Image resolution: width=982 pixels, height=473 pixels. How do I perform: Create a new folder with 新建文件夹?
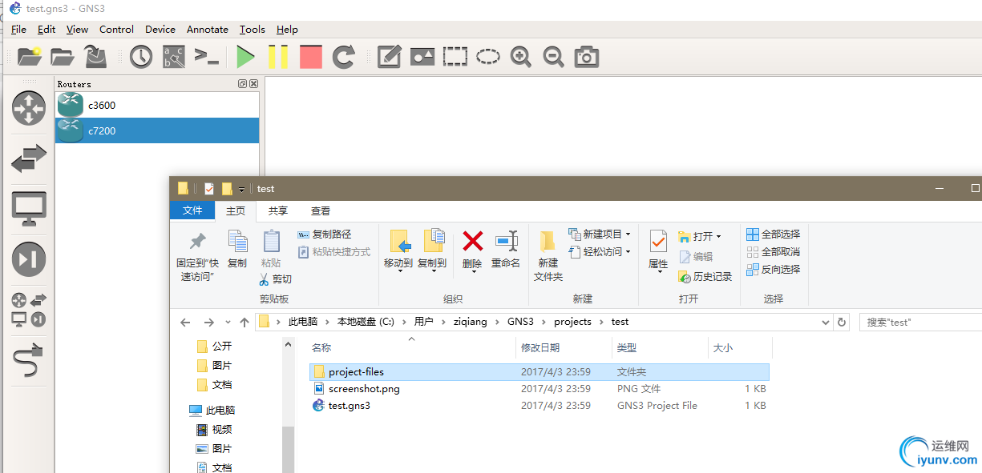[548, 255]
